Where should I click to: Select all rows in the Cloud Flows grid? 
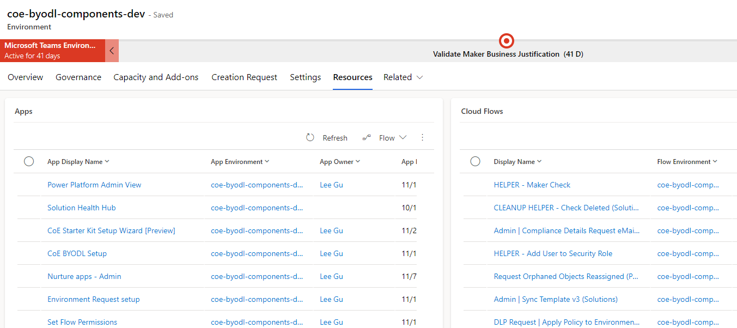point(475,161)
